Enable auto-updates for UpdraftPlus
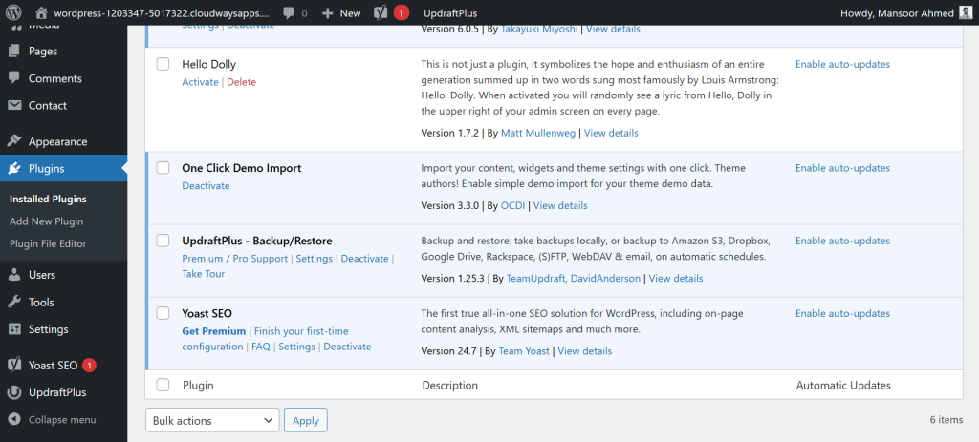979x442 pixels. pos(843,241)
